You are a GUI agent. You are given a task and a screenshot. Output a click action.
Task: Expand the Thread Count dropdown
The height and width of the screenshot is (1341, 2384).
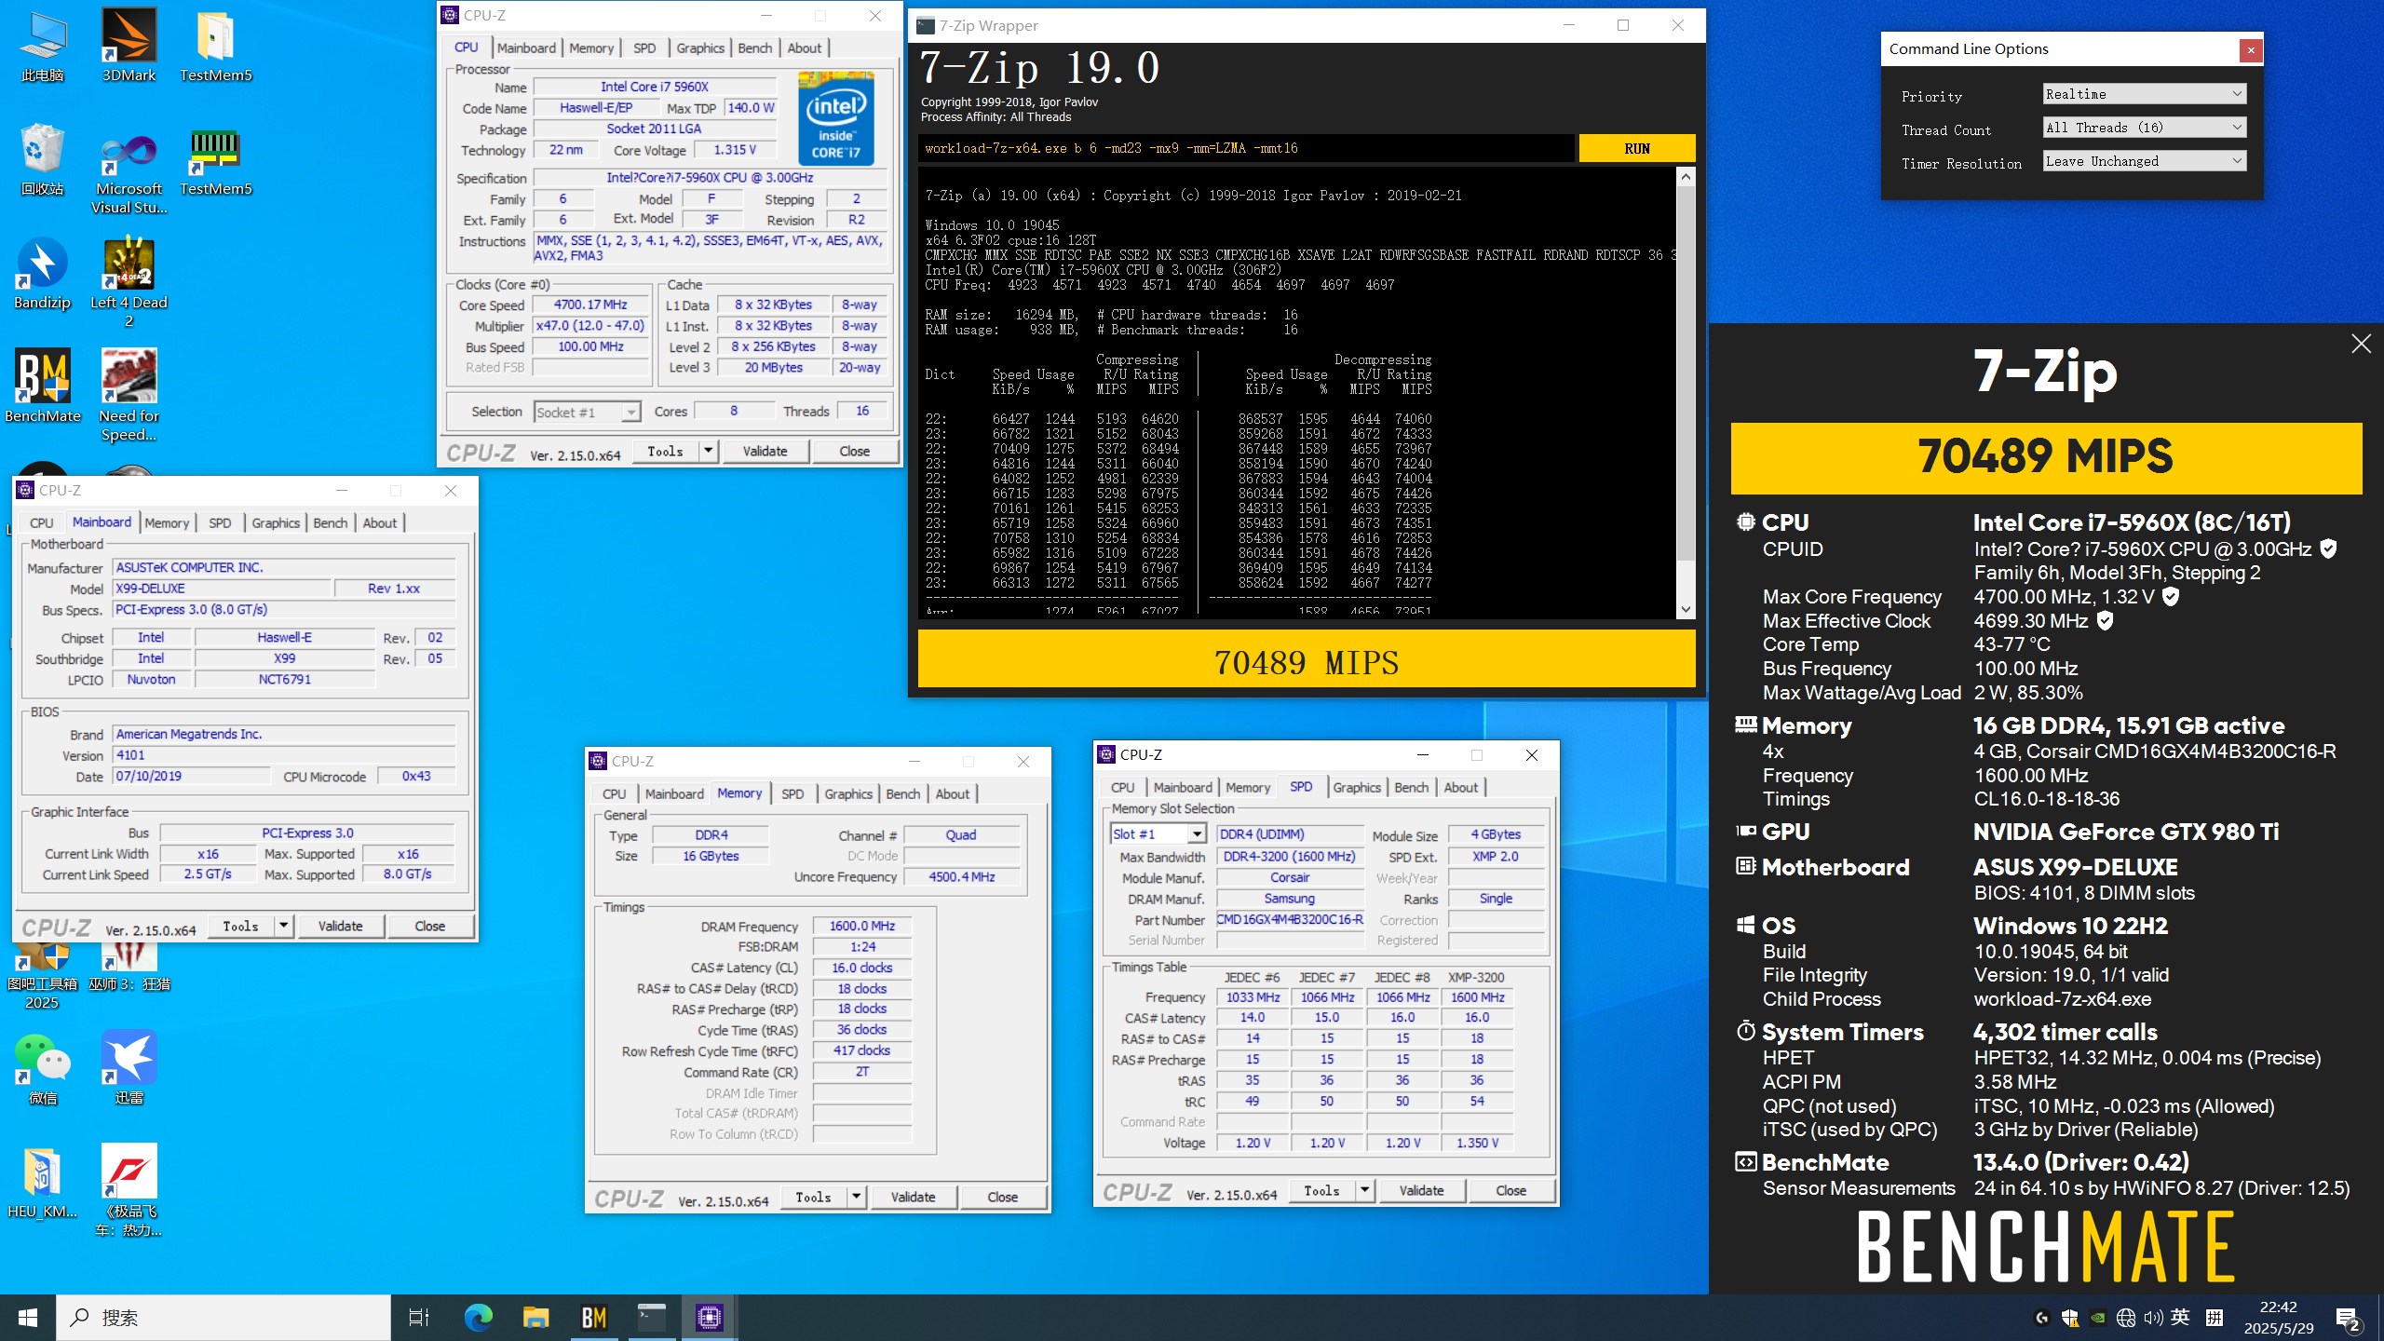(x=2145, y=128)
